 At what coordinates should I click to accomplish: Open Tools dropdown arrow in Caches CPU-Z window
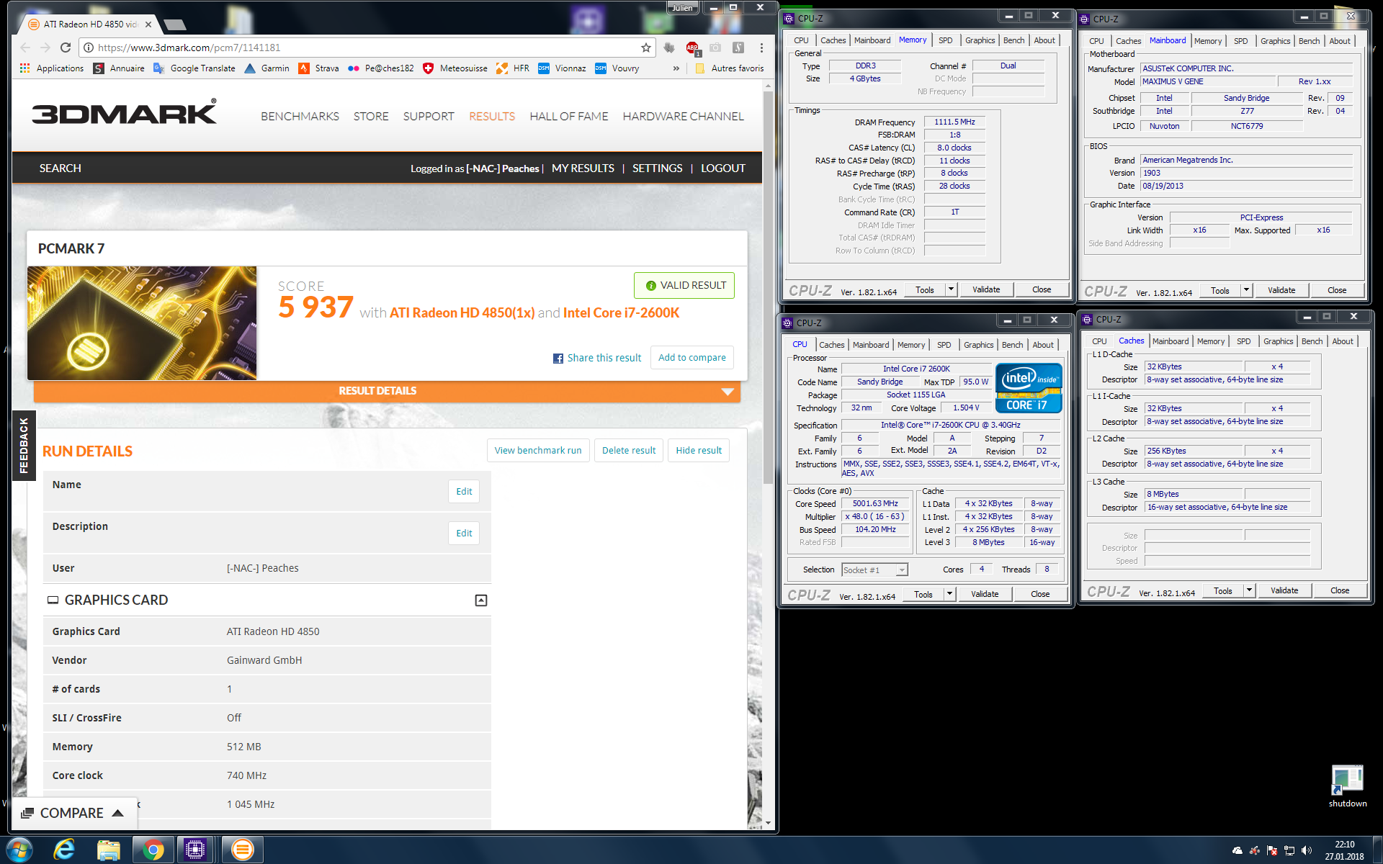click(1249, 590)
